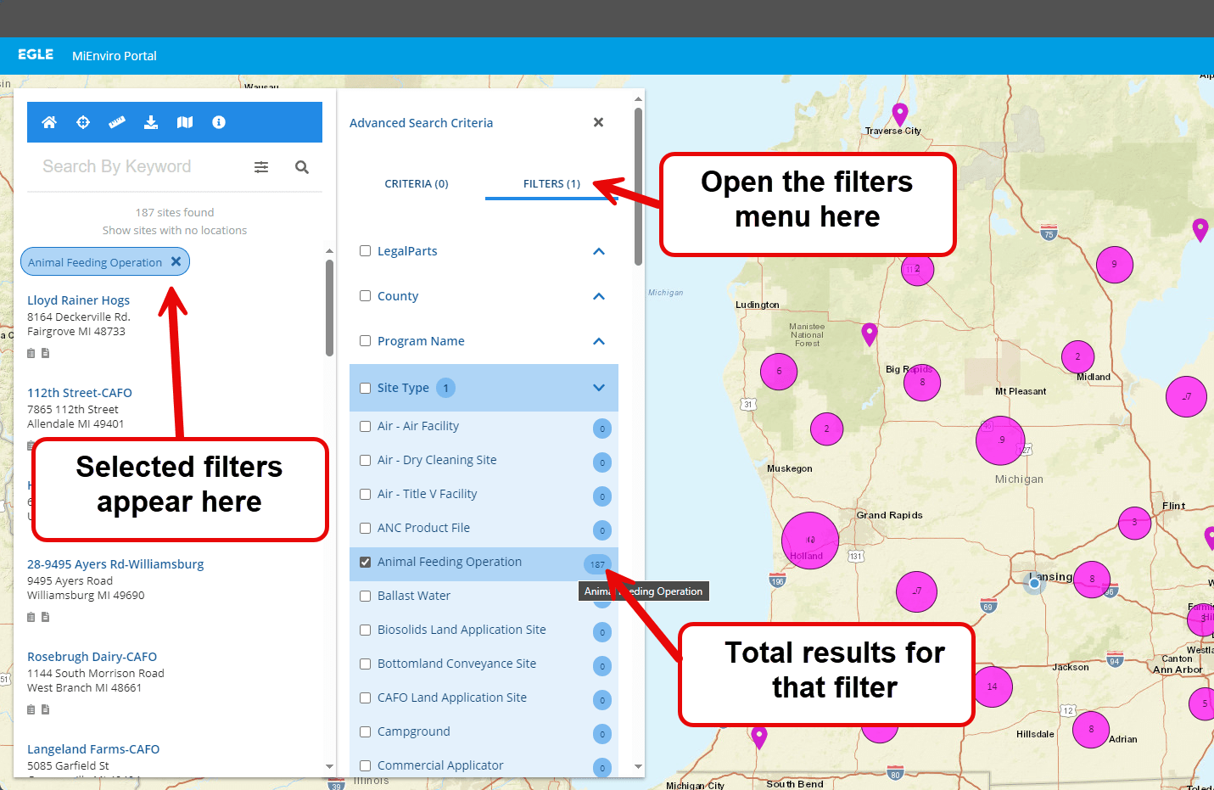Close the Advanced Search Criteria panel
Viewport: 1214px width, 790px height.
point(598,122)
